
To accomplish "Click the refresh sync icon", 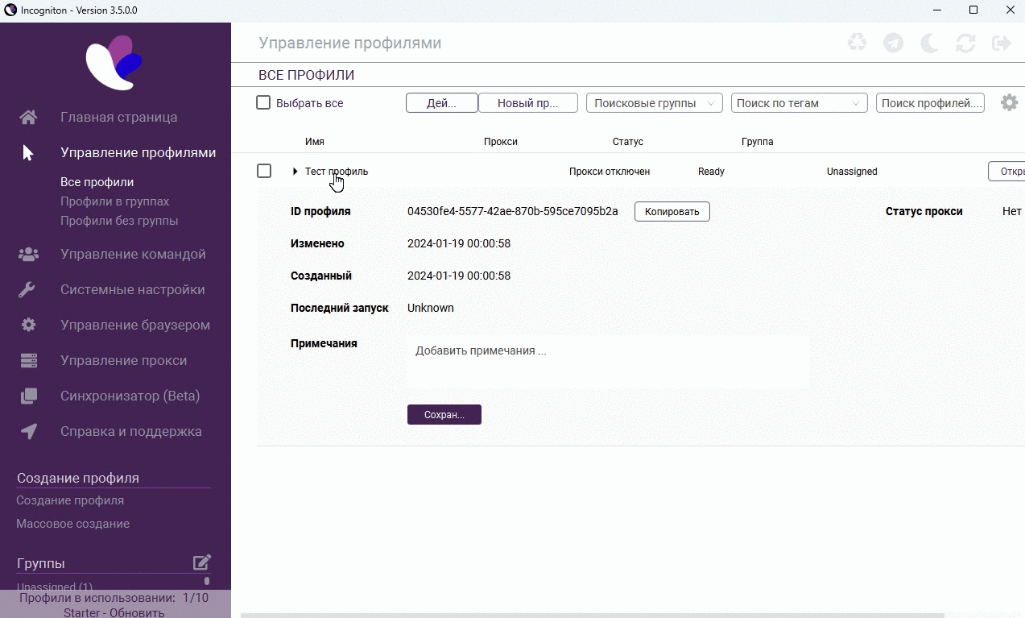I will tap(965, 43).
